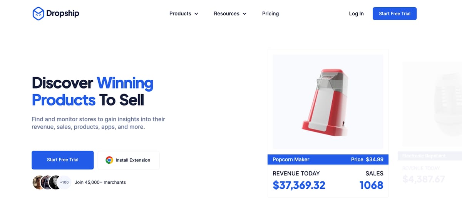This screenshot has width=462, height=218.
Task: Expand the Products dropdown chevron
Action: tap(196, 14)
